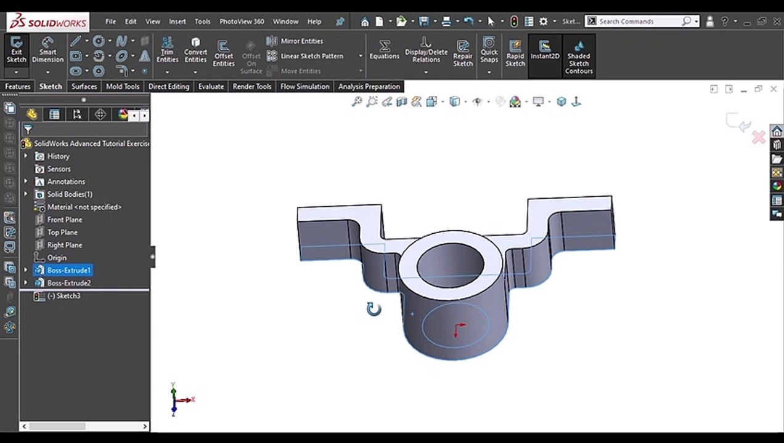
Task: Click Offset Entities tool
Action: point(224,54)
